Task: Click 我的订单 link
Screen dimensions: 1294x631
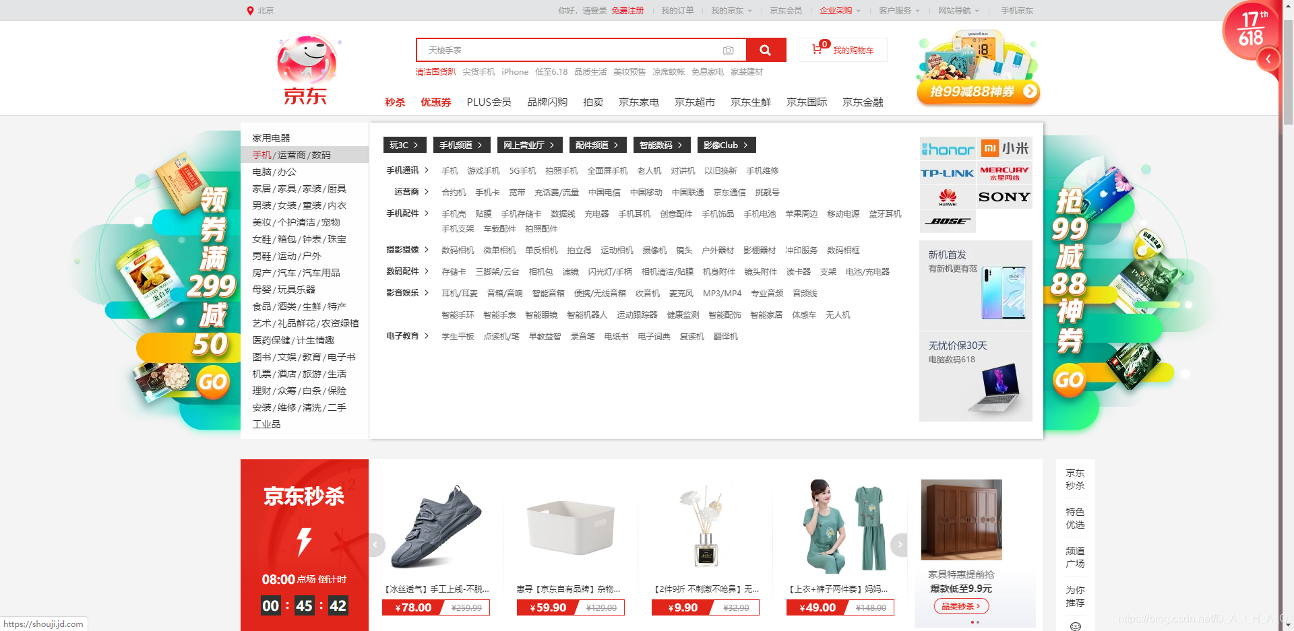Action: (x=677, y=11)
